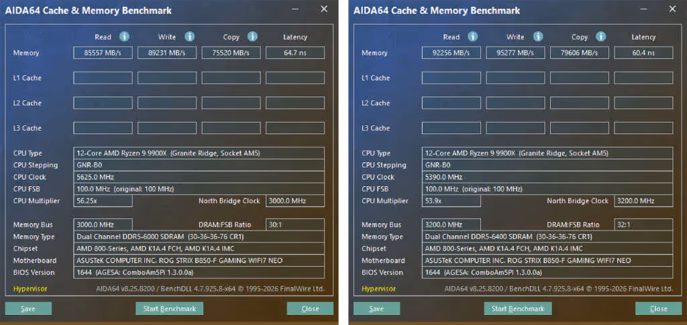
Task: Click DRAM:FSB Ratio 32:1 value
Action: 643,225
